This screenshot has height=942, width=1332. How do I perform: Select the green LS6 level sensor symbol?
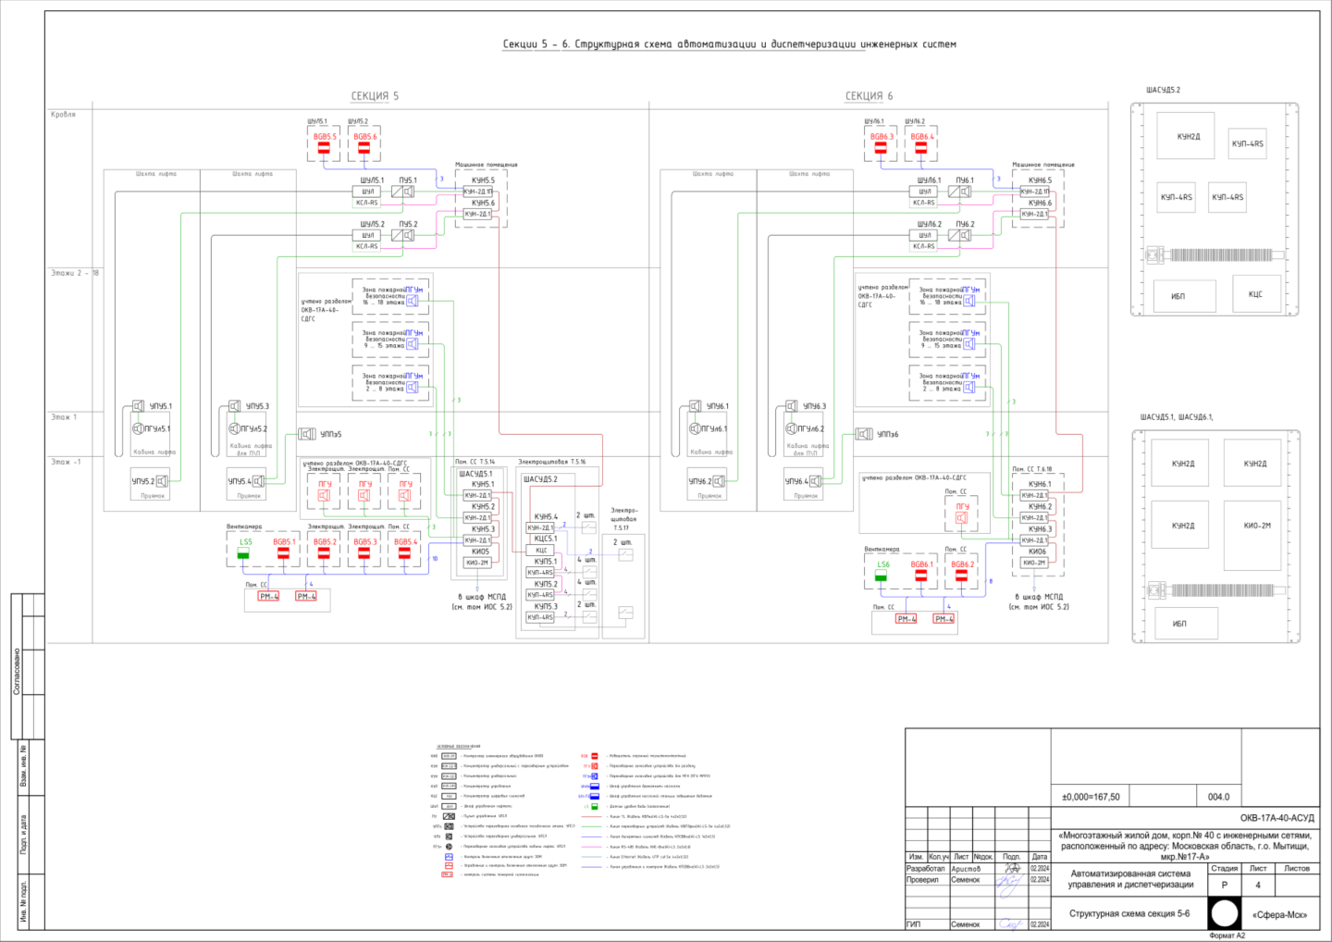tap(881, 576)
